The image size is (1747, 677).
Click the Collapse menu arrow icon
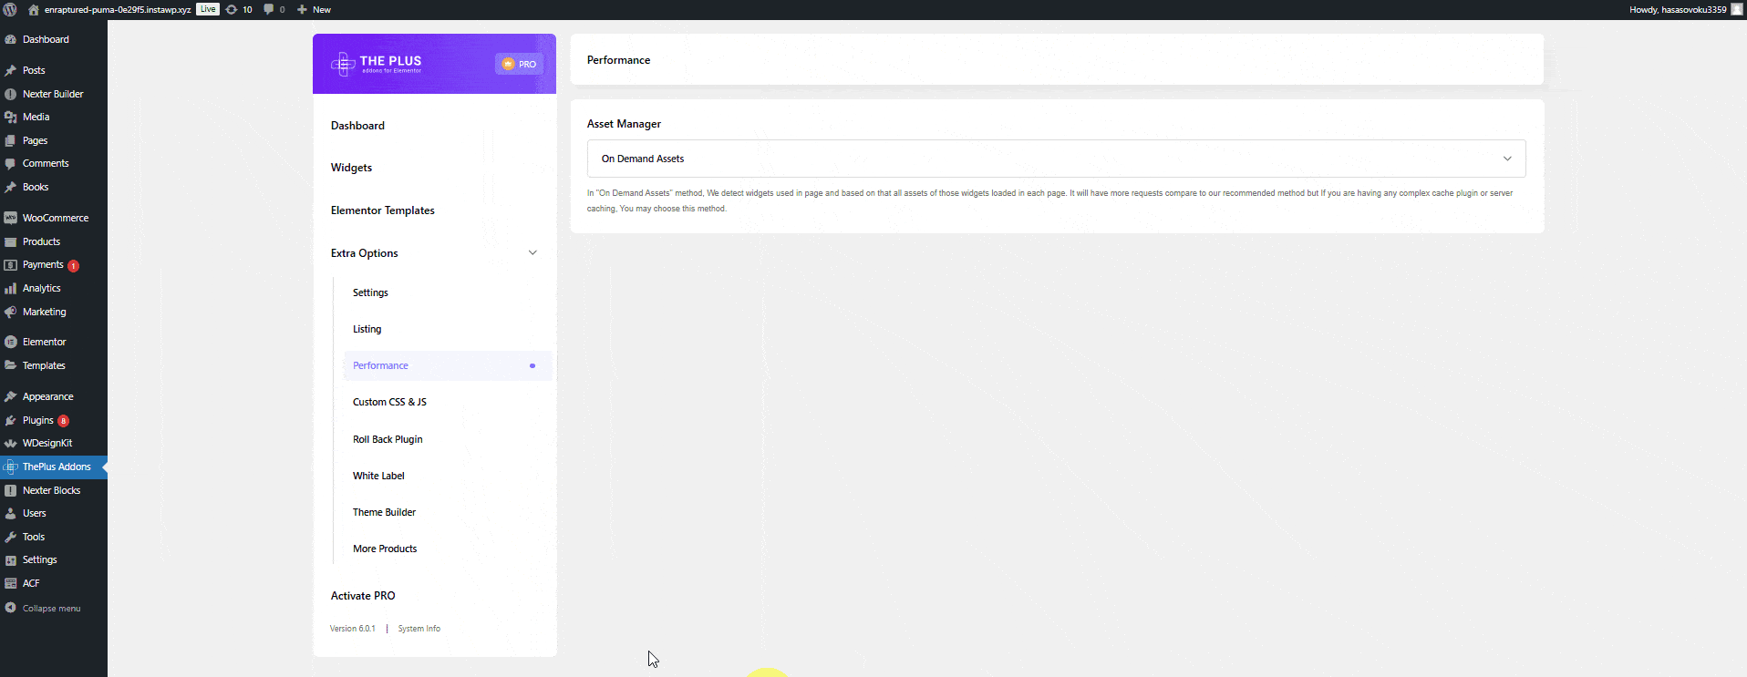click(x=11, y=608)
